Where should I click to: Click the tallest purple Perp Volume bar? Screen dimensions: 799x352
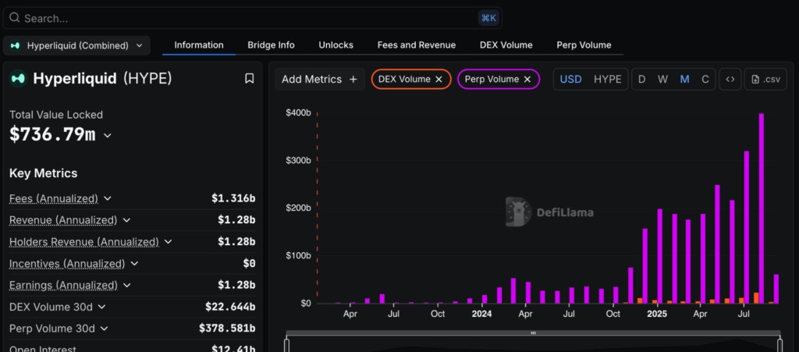click(762, 208)
